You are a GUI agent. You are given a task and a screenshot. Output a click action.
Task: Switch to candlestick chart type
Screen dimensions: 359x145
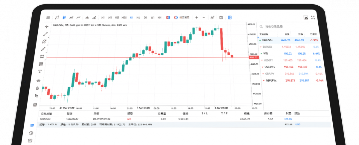pyautogui.click(x=64, y=18)
